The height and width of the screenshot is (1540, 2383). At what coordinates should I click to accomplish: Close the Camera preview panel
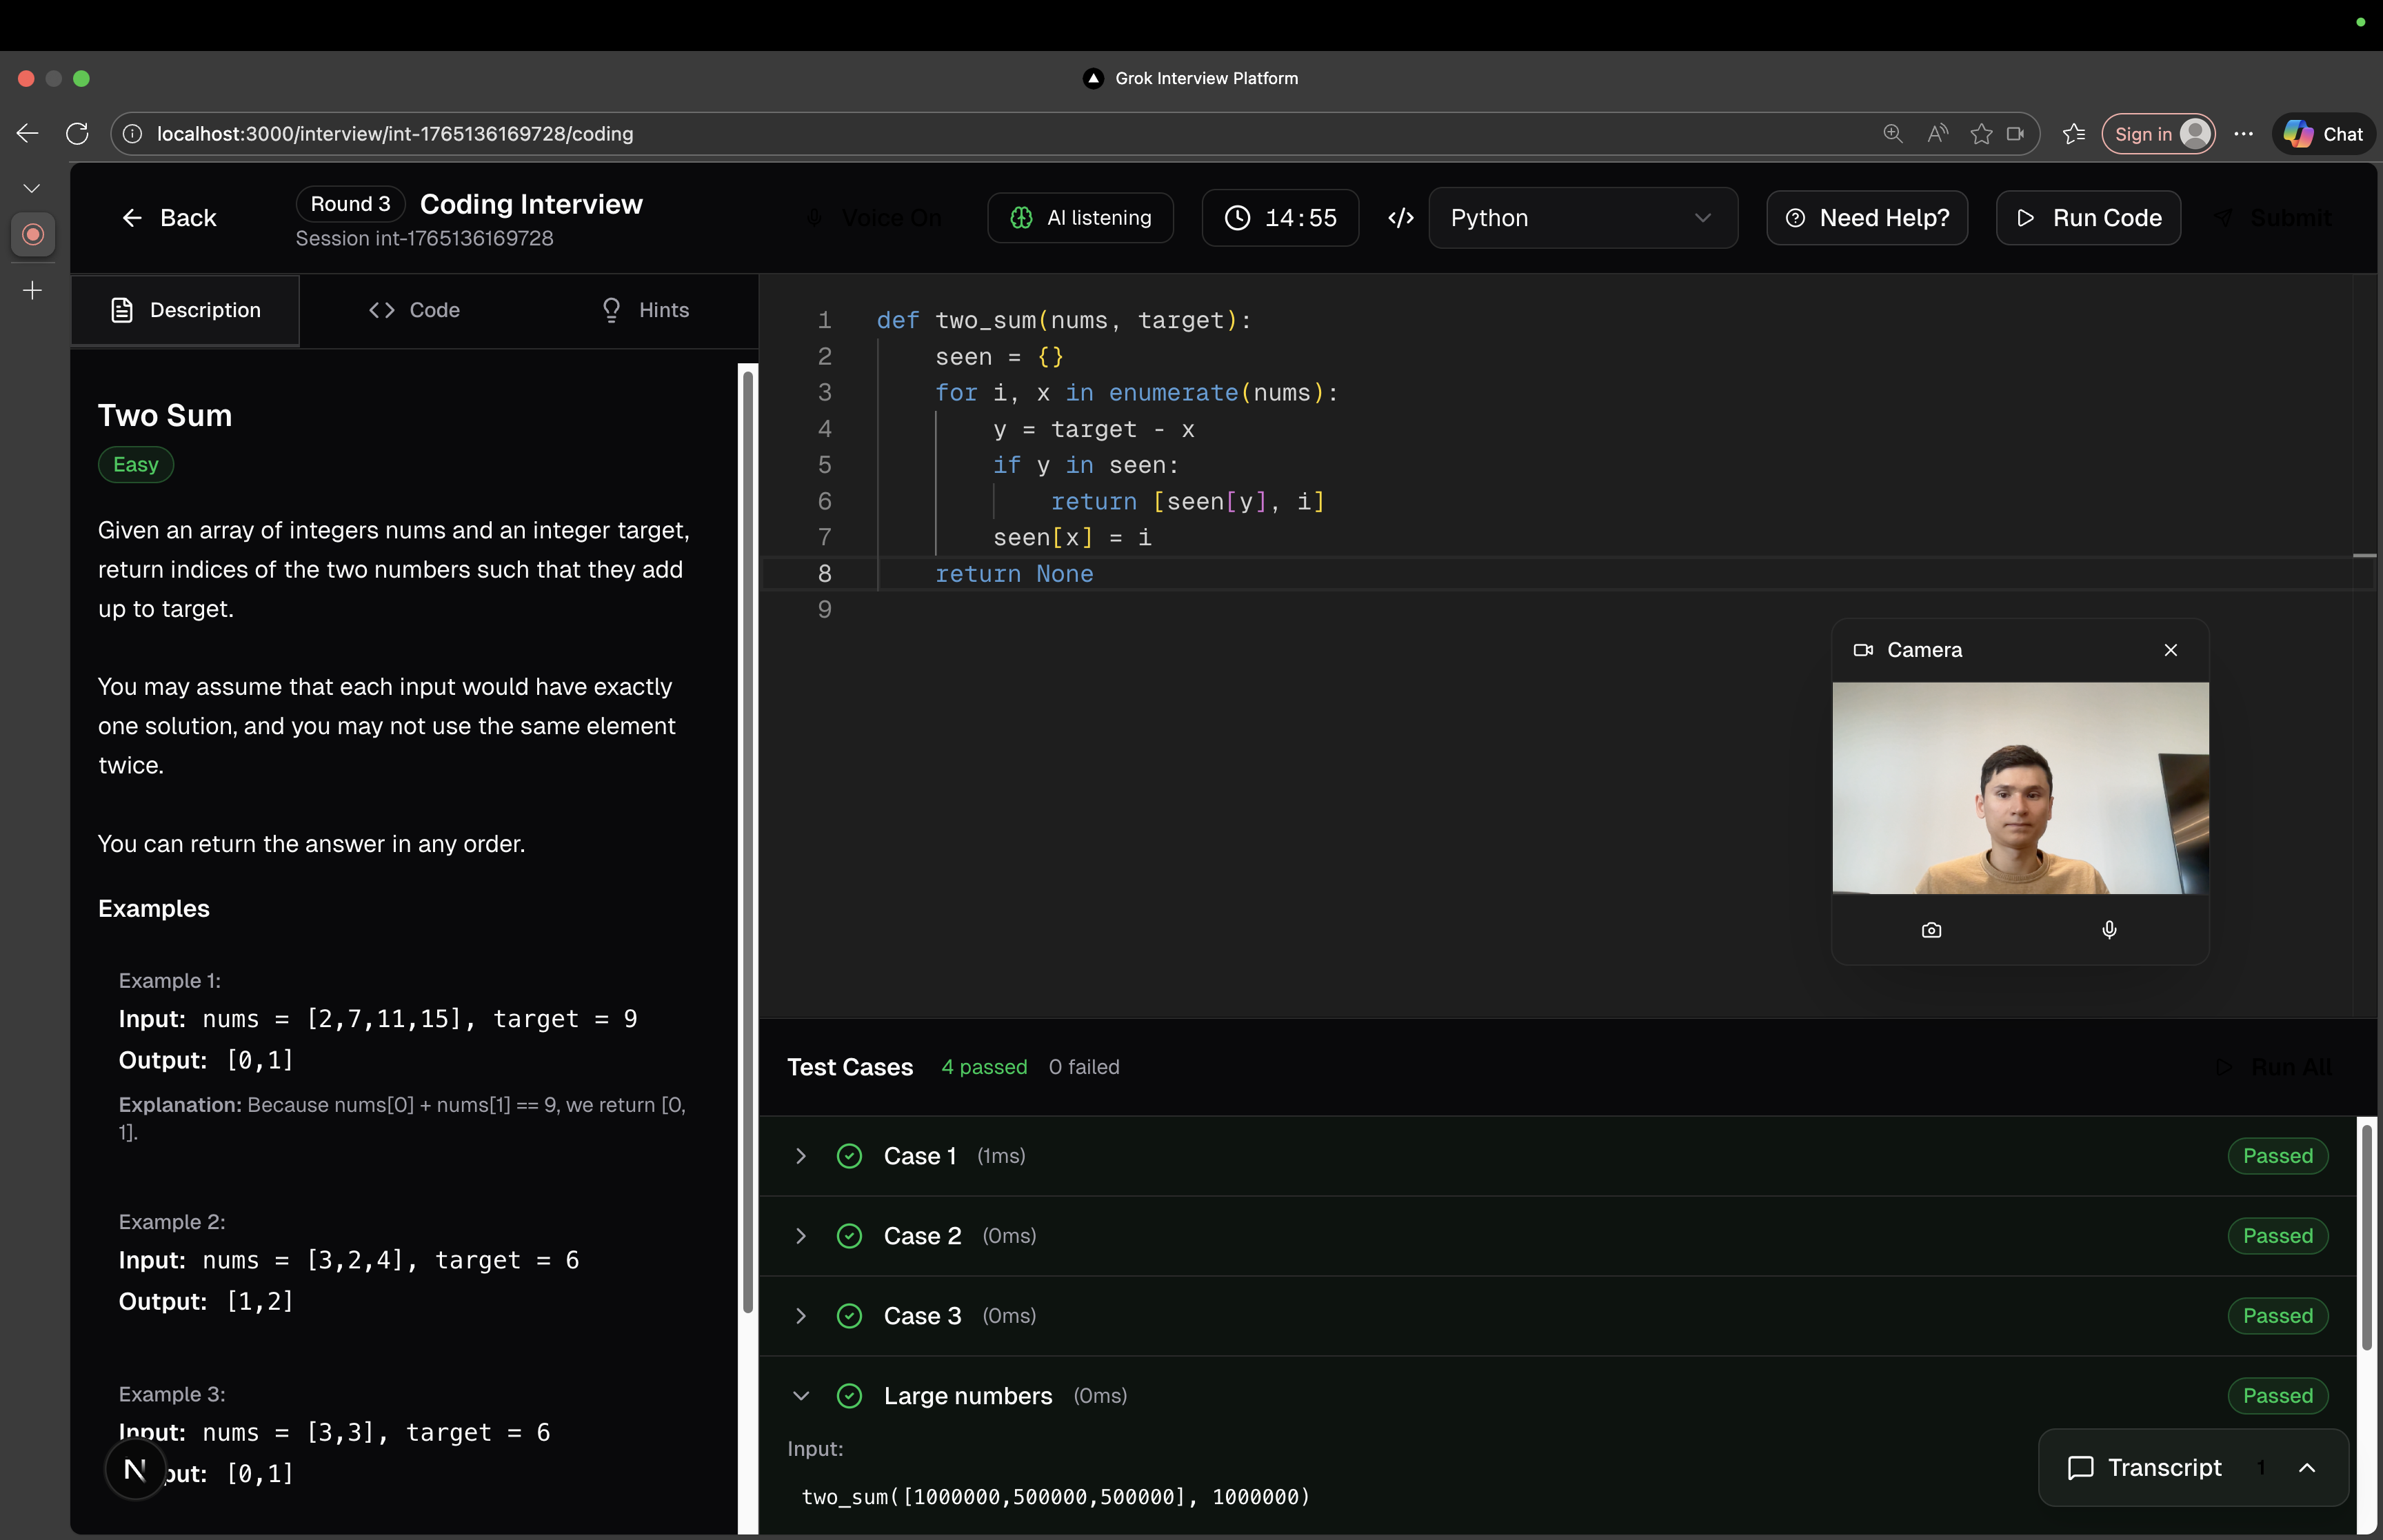2170,650
